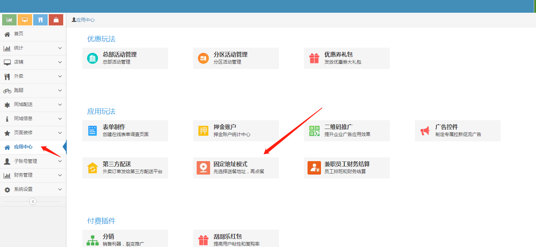Viewport: 536px width, 247px height.
Task: Expand the 统计 sidebar menu
Action: (60, 48)
